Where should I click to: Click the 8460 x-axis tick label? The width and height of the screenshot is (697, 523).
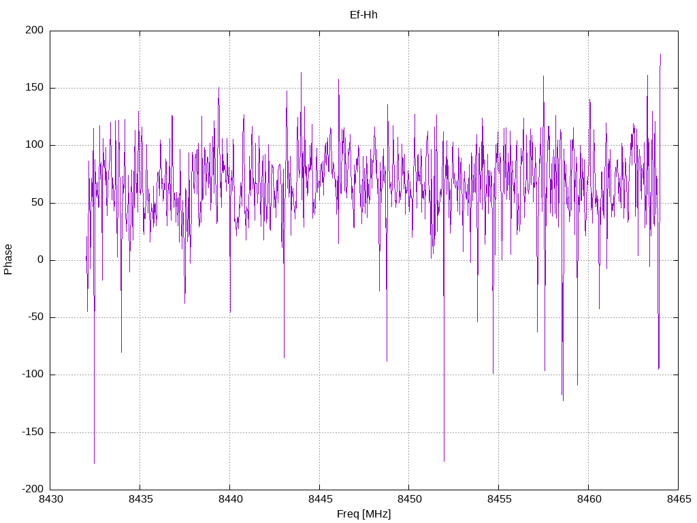click(589, 499)
